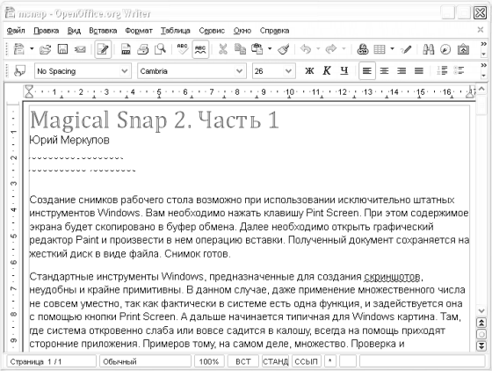Screen dimensions: 492x371
Task: Open the Gallery icon
Action: tap(463, 49)
